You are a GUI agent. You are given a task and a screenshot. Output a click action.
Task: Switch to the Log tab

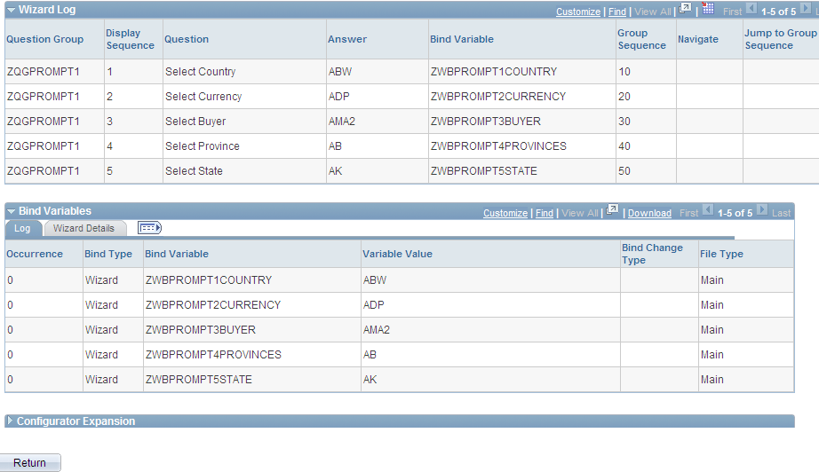coord(22,228)
